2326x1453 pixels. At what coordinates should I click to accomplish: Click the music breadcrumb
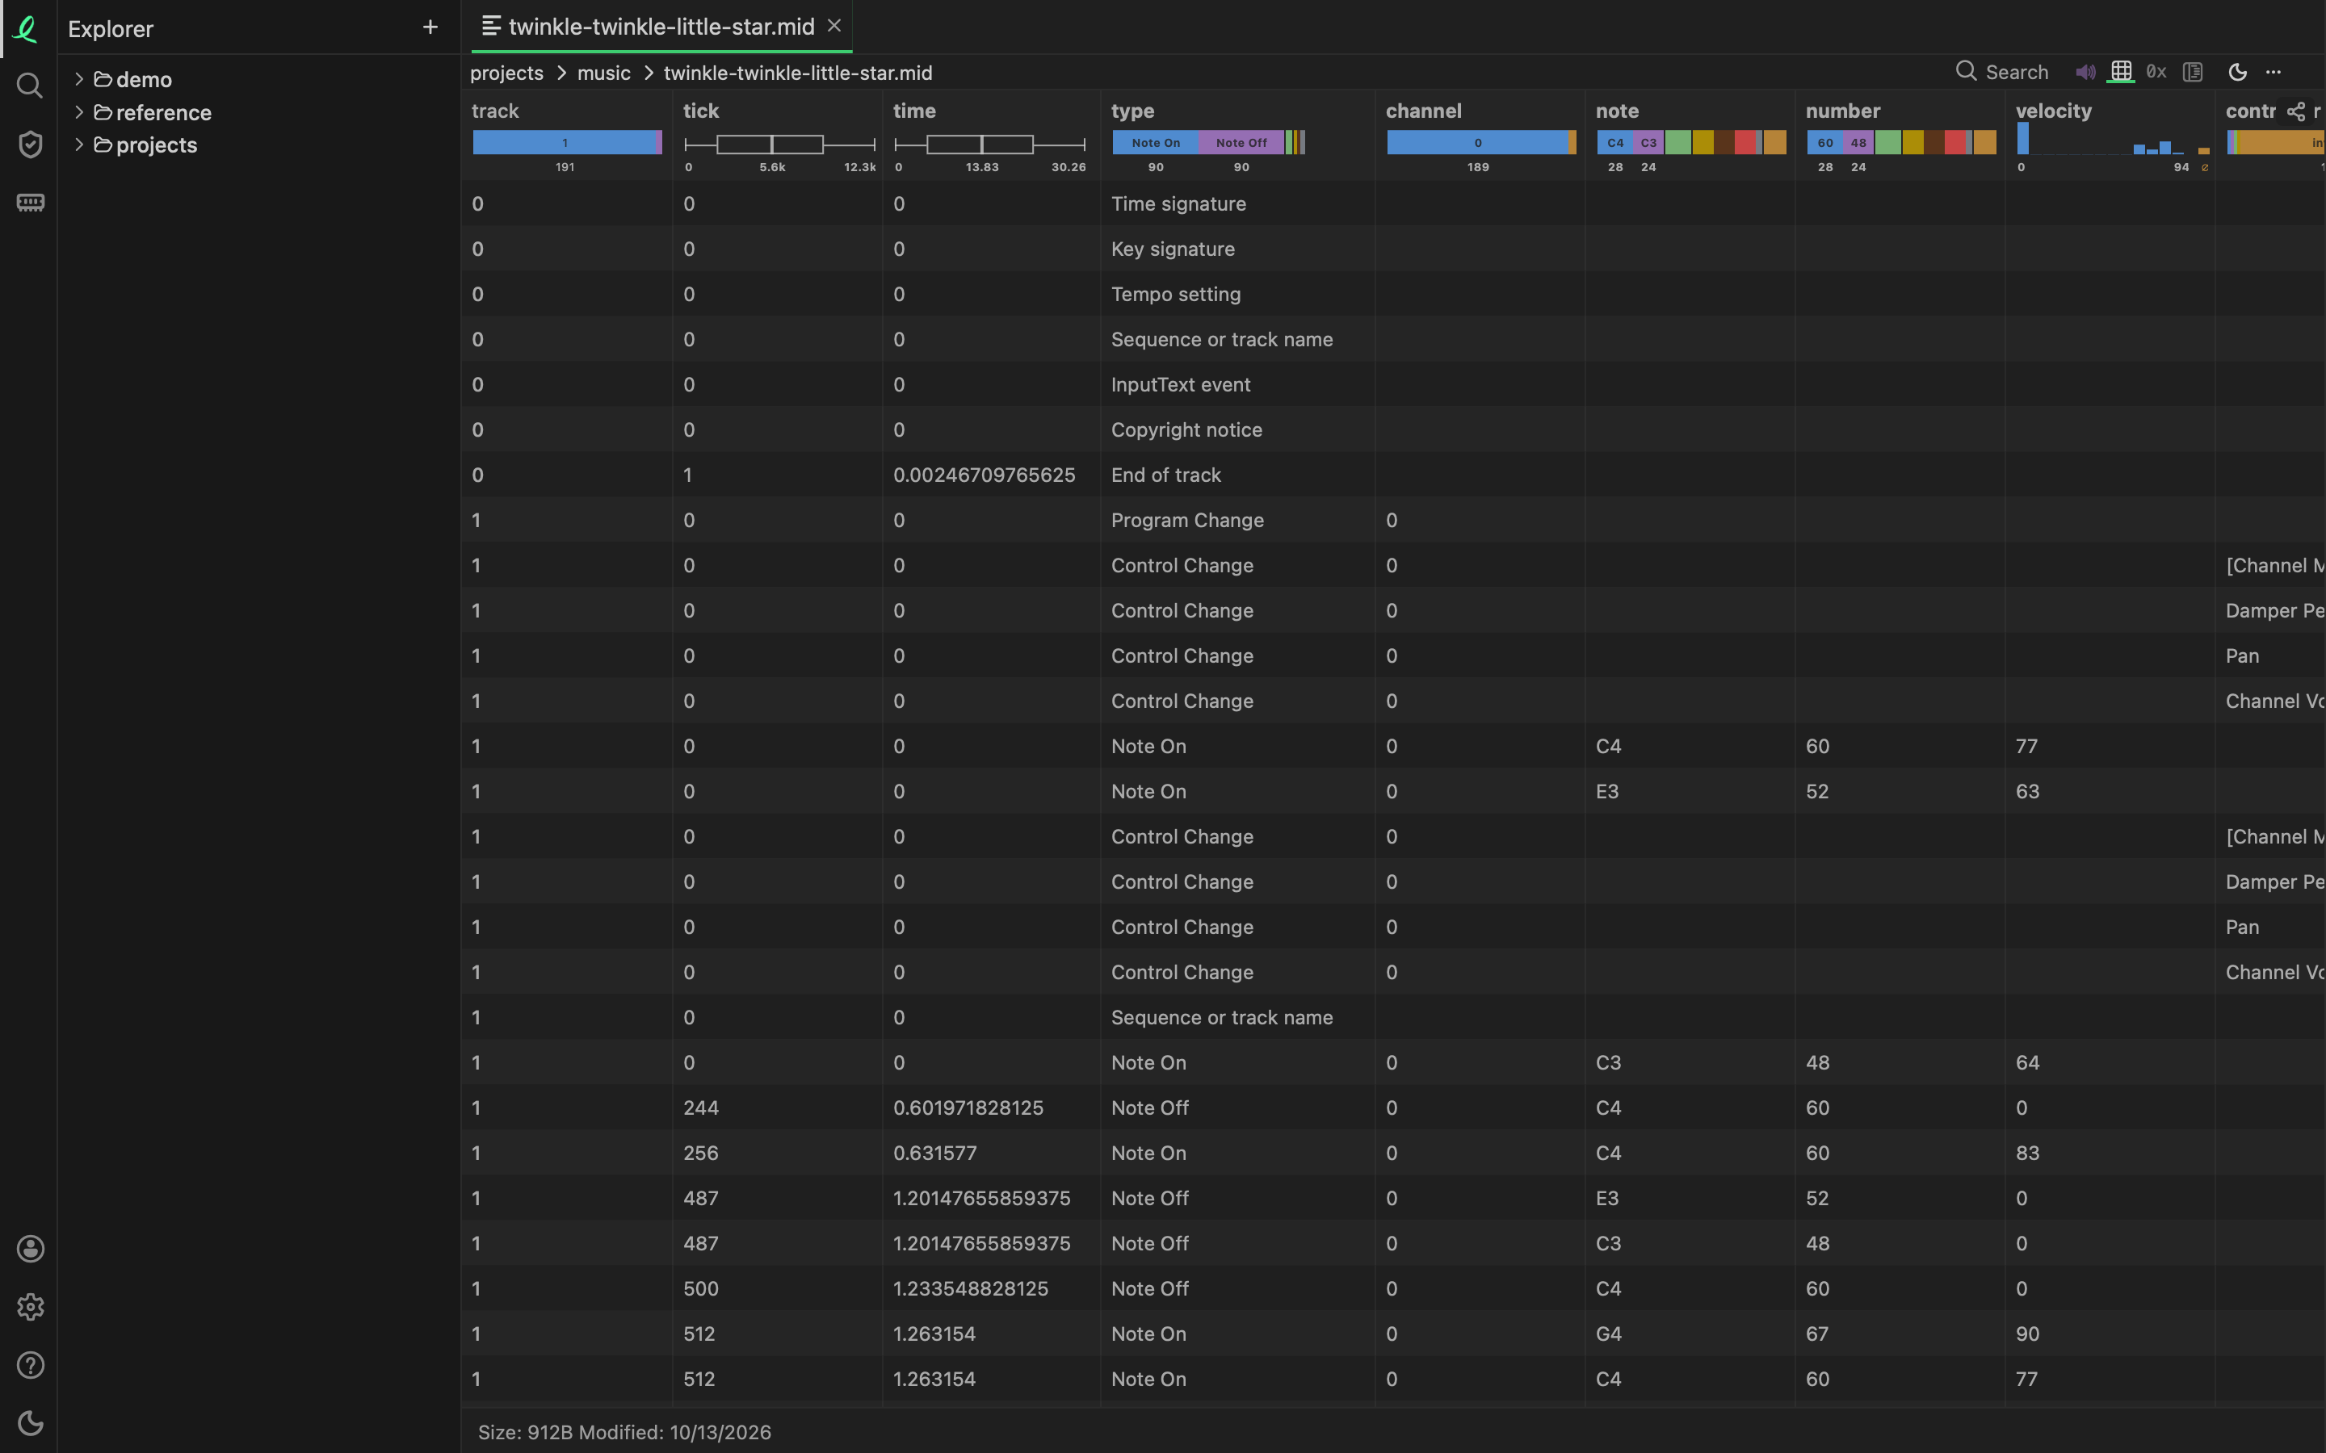pyautogui.click(x=603, y=73)
